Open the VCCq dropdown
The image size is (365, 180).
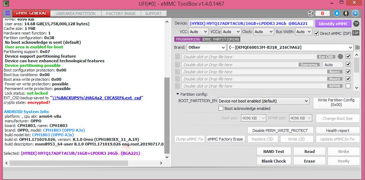[x=231, y=32]
